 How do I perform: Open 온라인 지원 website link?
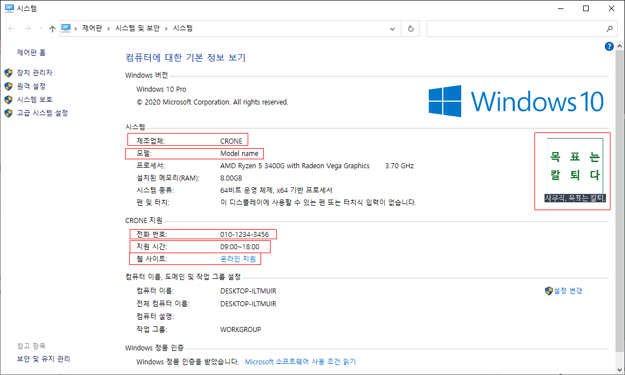click(x=238, y=259)
